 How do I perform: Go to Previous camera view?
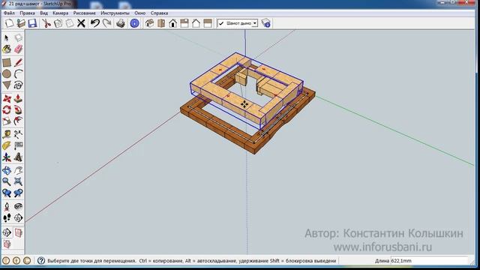[7, 193]
